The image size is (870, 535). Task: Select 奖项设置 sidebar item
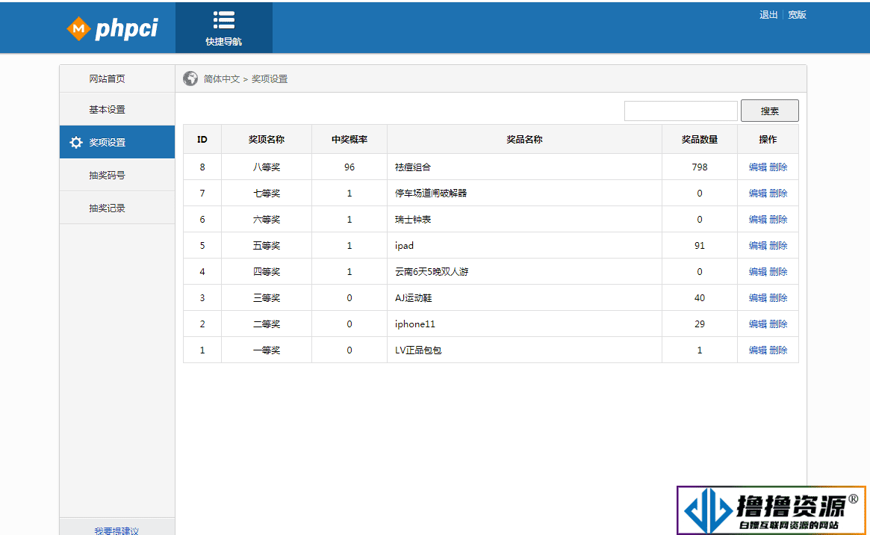point(117,142)
